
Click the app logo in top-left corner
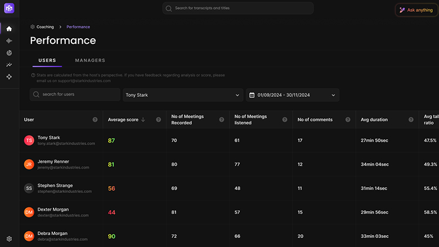pos(9,9)
